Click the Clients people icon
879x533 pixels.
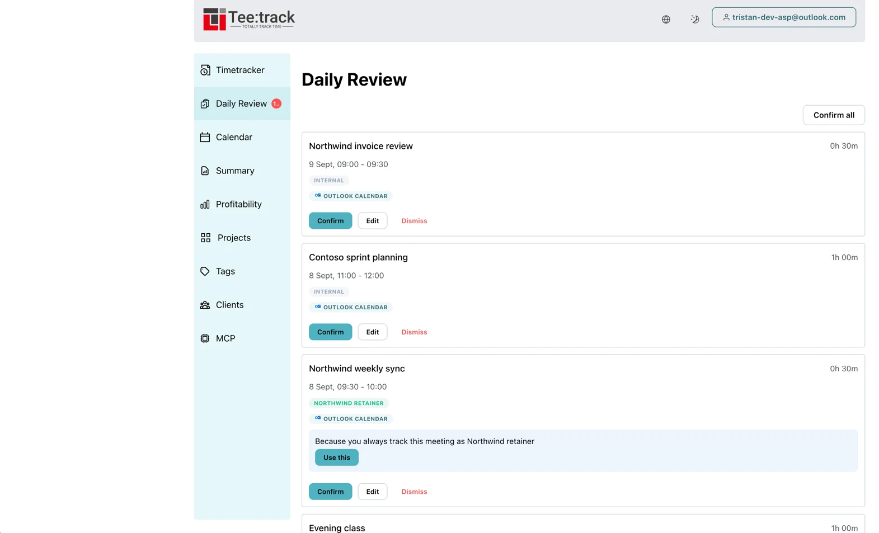205,305
